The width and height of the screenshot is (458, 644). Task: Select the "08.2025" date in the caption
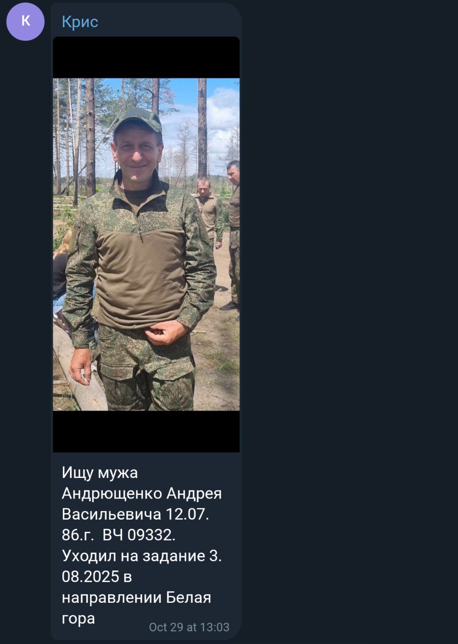(x=90, y=577)
